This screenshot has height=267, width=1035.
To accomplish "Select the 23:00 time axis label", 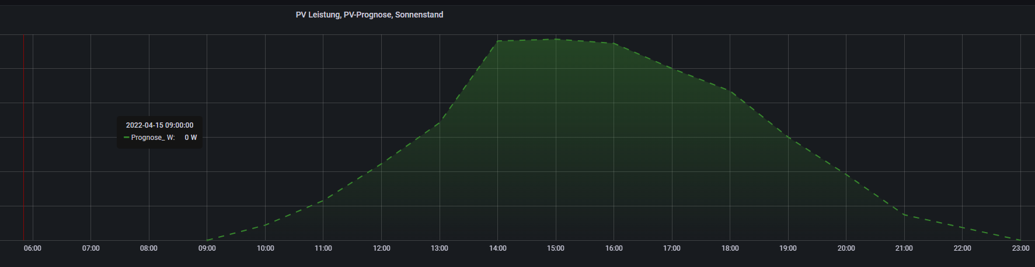I will point(1020,248).
